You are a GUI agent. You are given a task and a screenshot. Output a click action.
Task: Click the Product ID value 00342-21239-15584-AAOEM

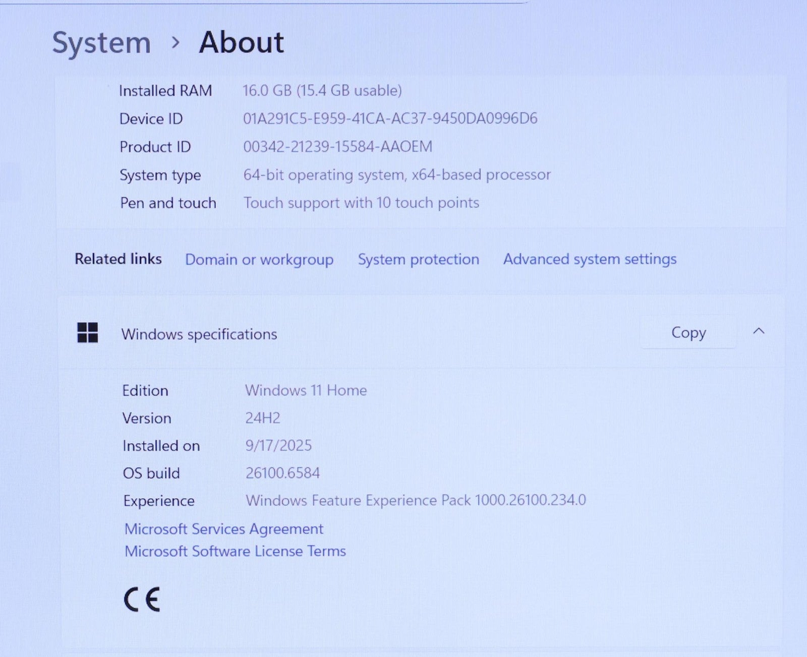click(337, 147)
